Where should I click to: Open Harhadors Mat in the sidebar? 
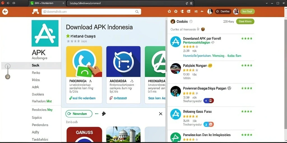(x=42, y=101)
